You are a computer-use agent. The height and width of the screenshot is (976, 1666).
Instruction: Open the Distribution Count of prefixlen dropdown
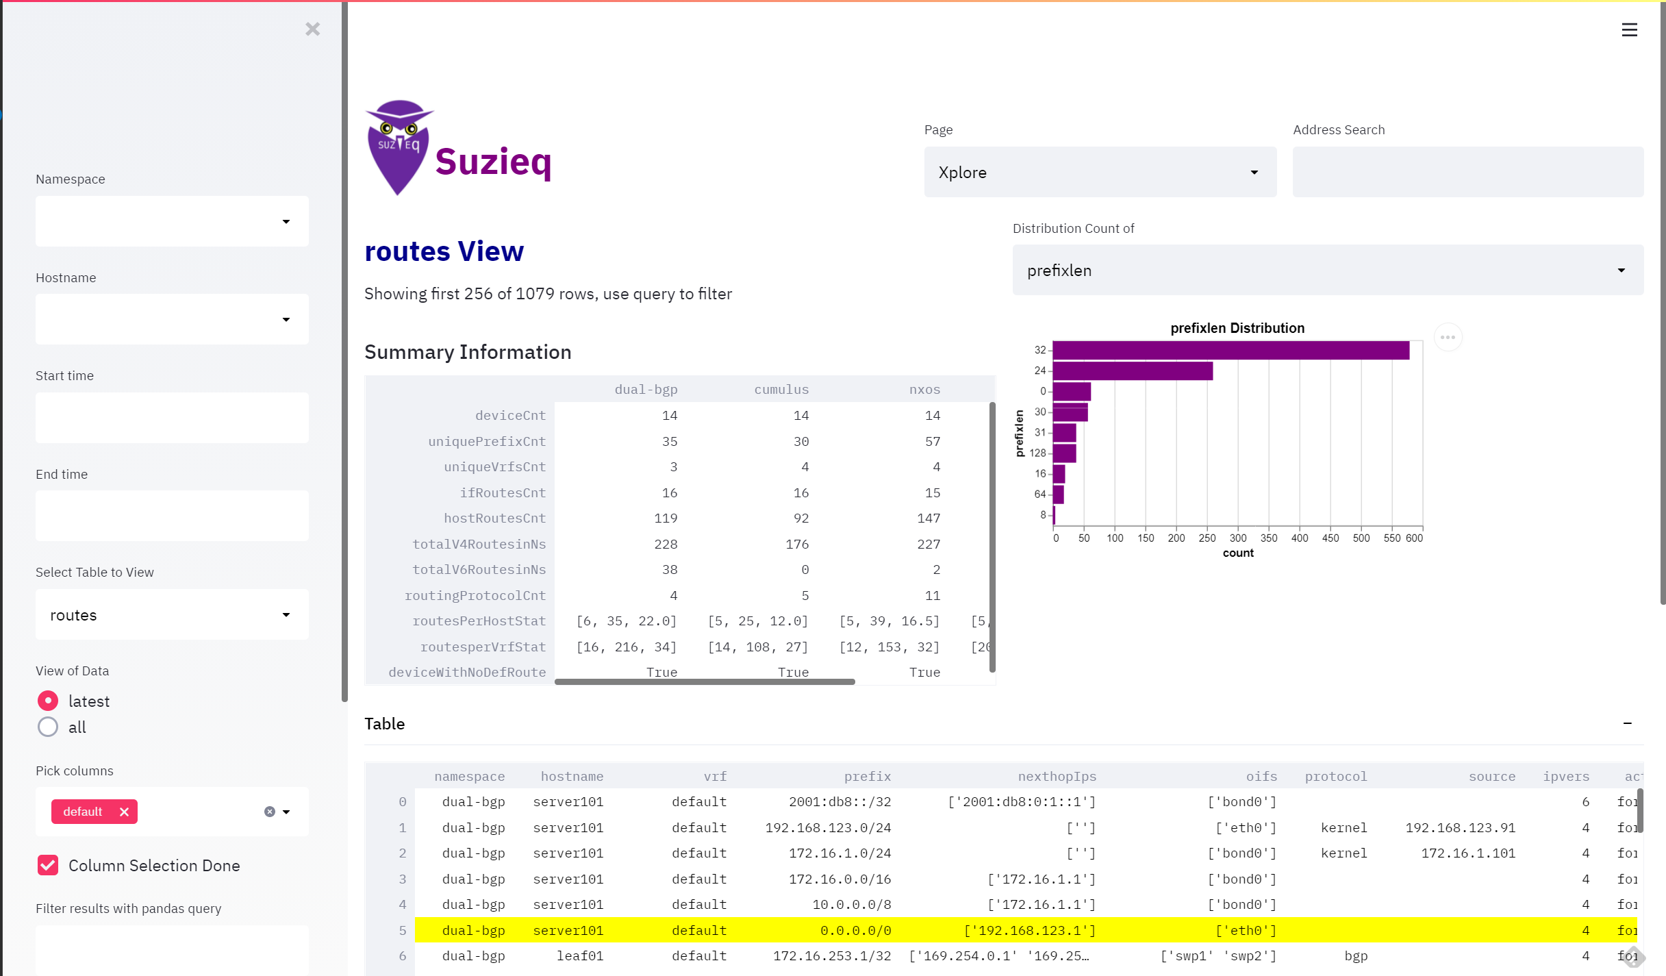(1328, 270)
